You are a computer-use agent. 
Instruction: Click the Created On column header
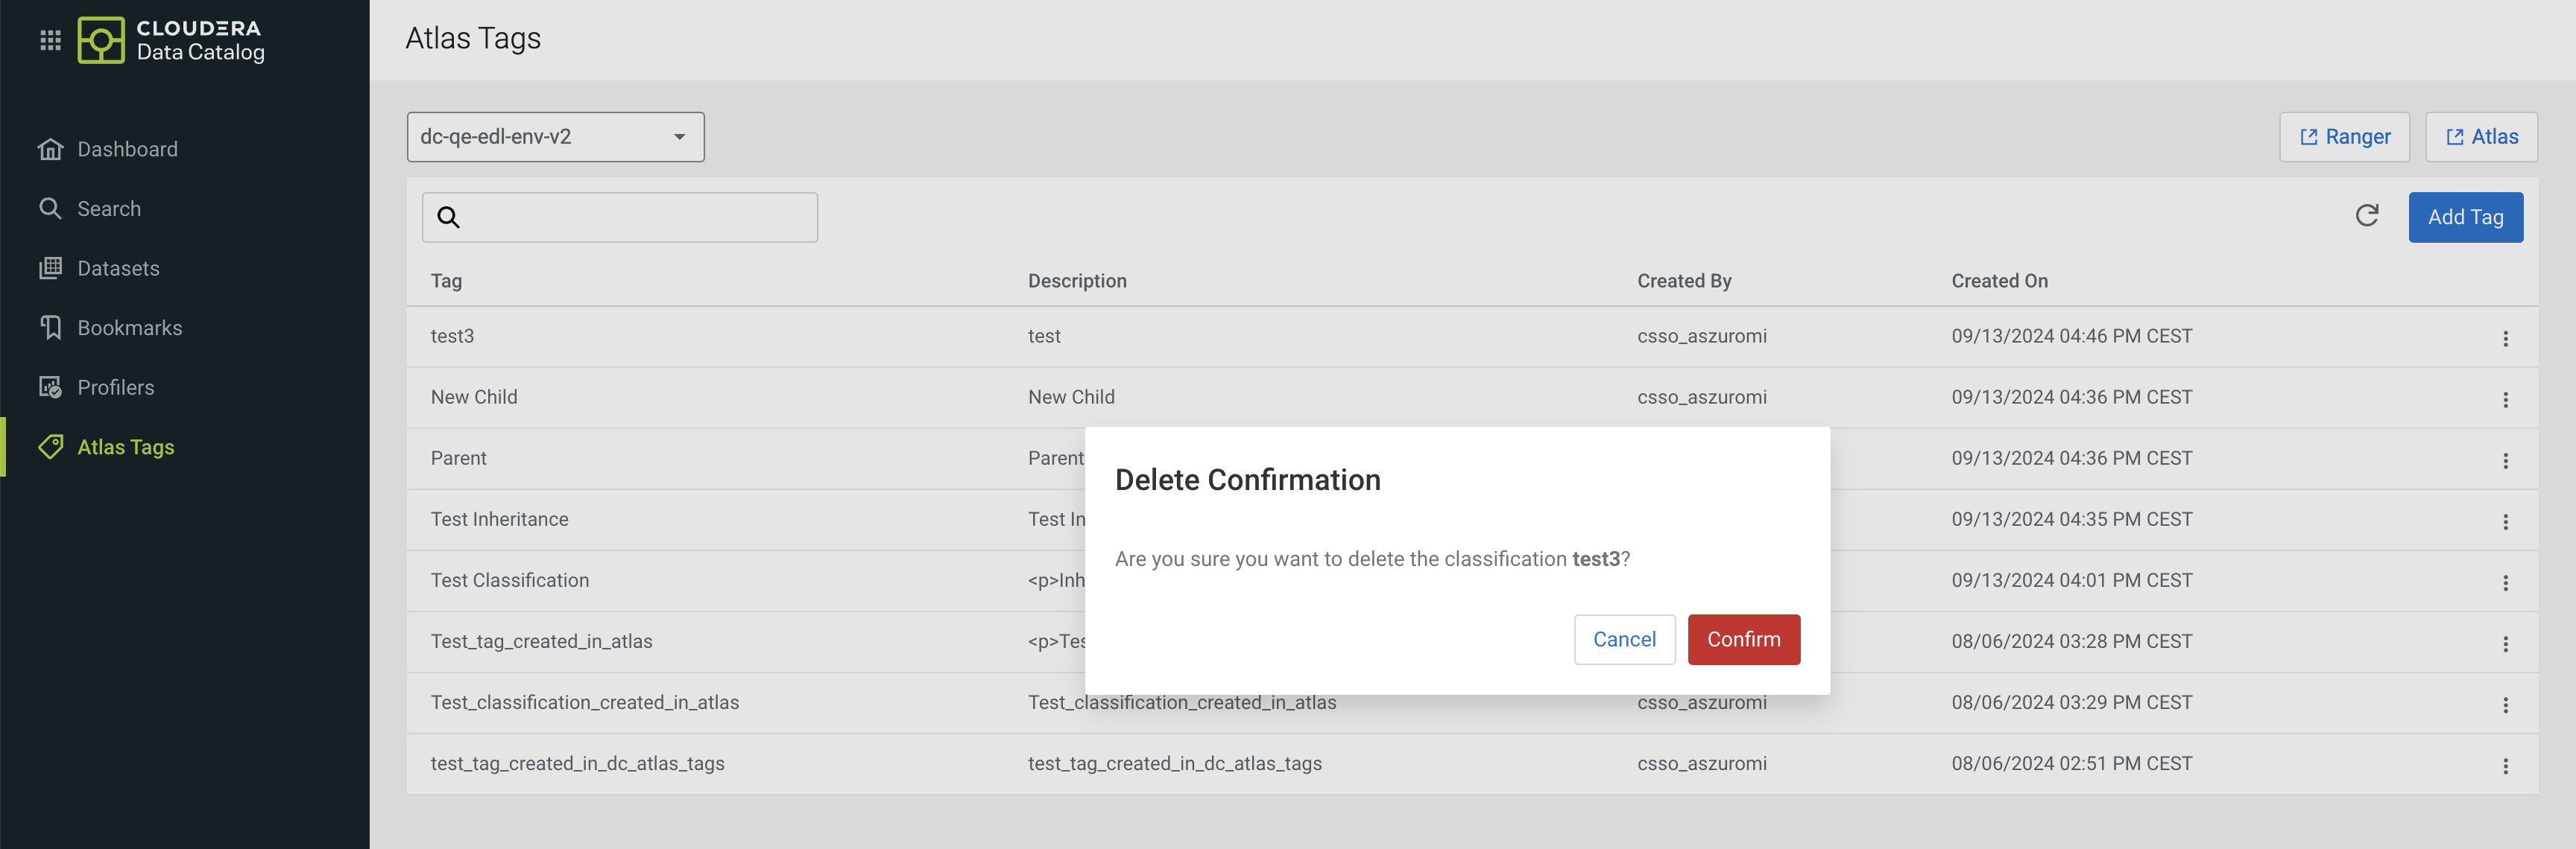(1999, 281)
